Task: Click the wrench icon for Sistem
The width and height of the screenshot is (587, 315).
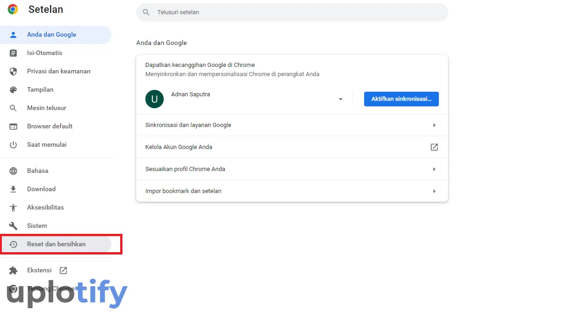Action: [13, 226]
